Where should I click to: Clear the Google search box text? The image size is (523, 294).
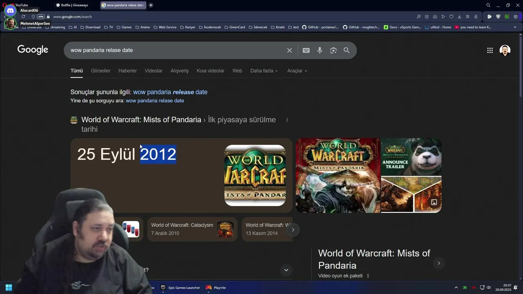pos(289,50)
